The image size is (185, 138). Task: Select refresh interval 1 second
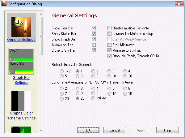coord(78,71)
